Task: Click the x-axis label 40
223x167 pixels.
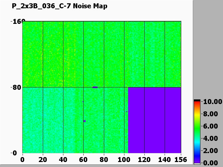Action: [x=63, y=160]
